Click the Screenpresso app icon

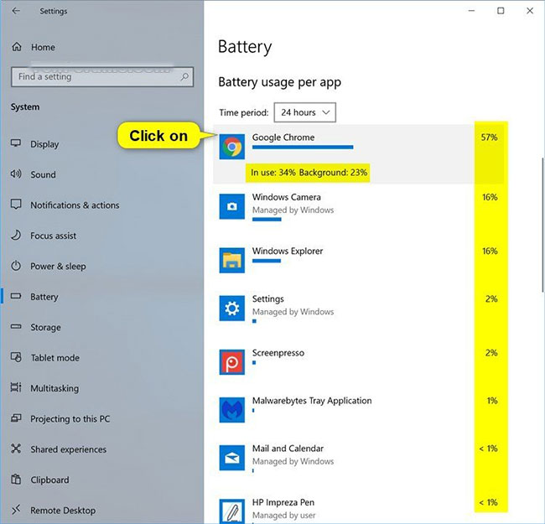[231, 362]
